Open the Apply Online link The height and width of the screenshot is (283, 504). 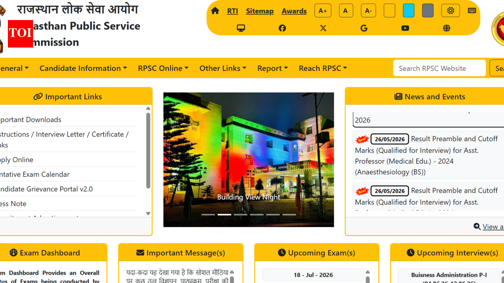click(x=17, y=160)
